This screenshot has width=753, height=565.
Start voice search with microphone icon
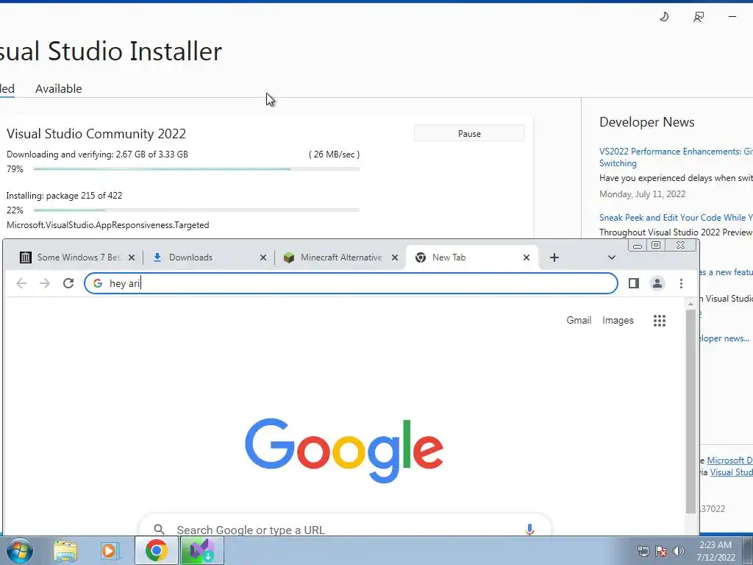tap(529, 529)
